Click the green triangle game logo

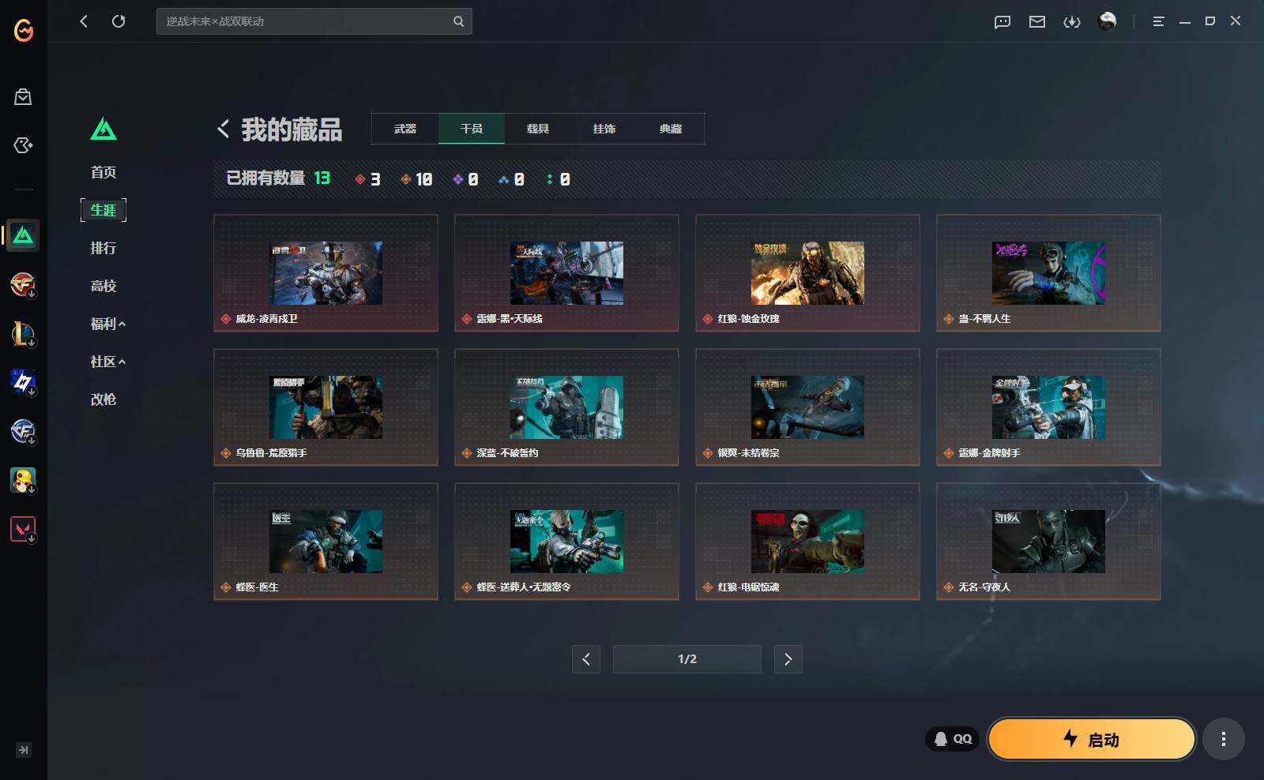pos(103,129)
